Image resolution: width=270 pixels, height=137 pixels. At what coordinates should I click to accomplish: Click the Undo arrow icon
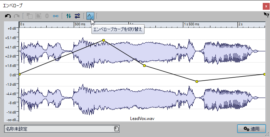(8, 16)
